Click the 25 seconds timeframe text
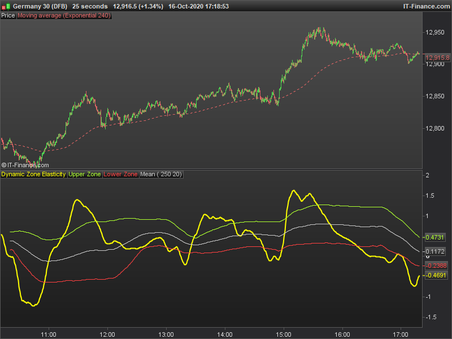The height and width of the screenshot is (339, 452). 90,6
